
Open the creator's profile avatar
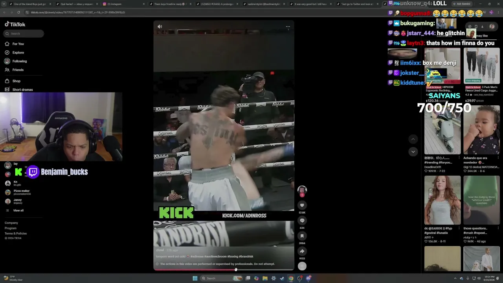[302, 190]
